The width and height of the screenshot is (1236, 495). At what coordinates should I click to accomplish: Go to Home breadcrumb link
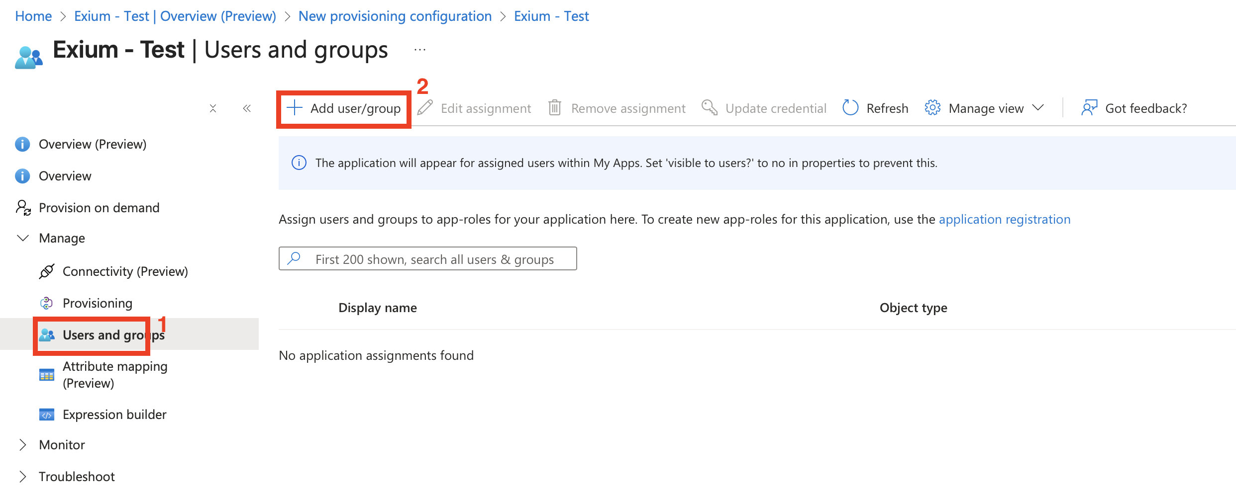point(33,16)
